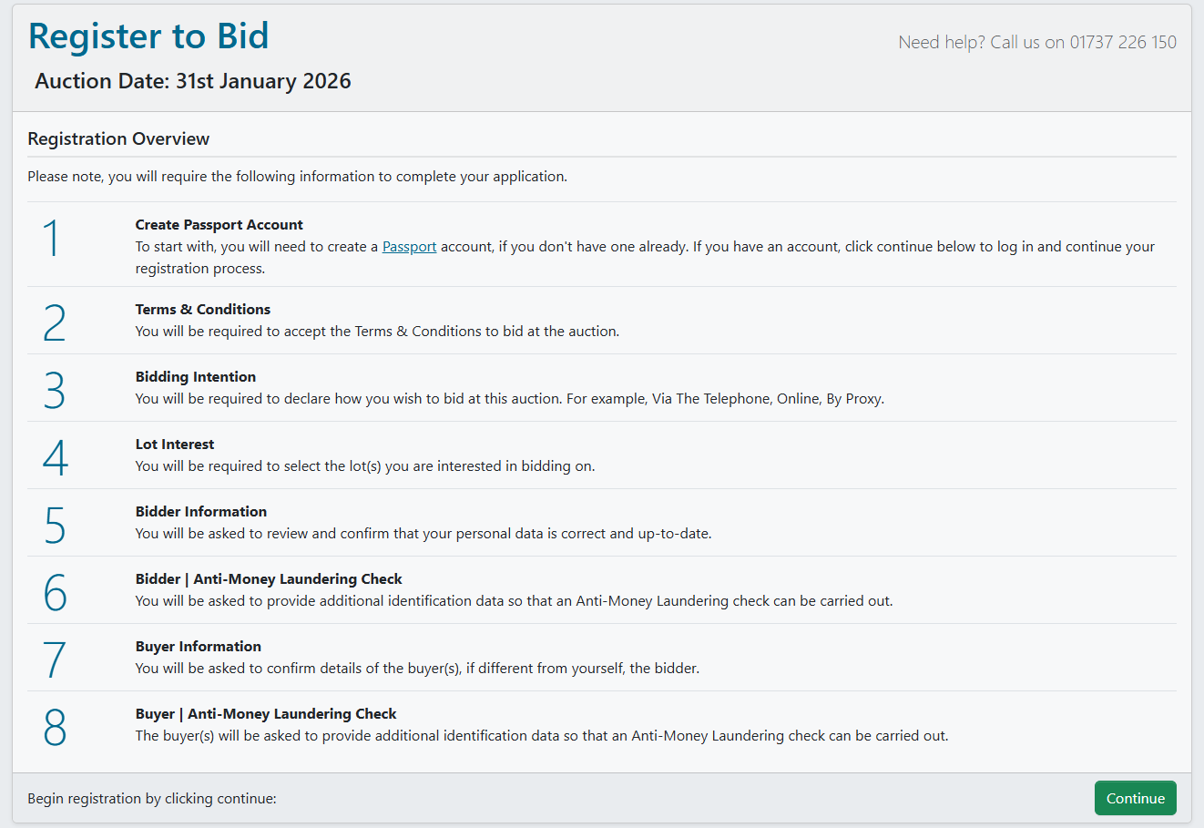Select step 1 Create Passport Account
This screenshot has width=1204, height=828.
pyautogui.click(x=219, y=224)
